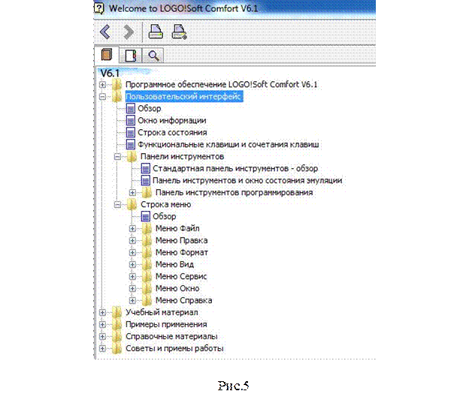469x397 pixels.
Task: Go forward with the right arrow icon
Action: [129, 32]
